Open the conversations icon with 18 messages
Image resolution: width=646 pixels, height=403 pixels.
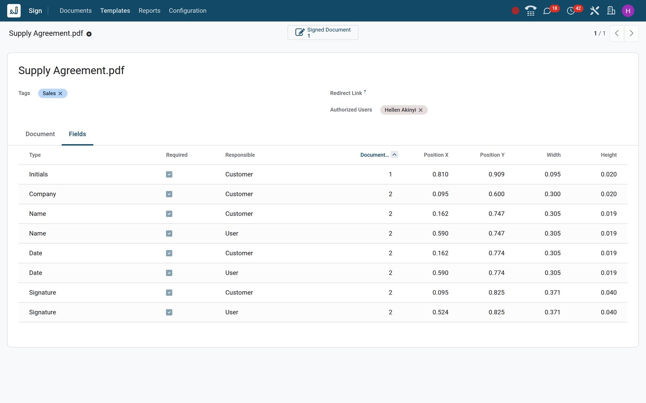(547, 11)
